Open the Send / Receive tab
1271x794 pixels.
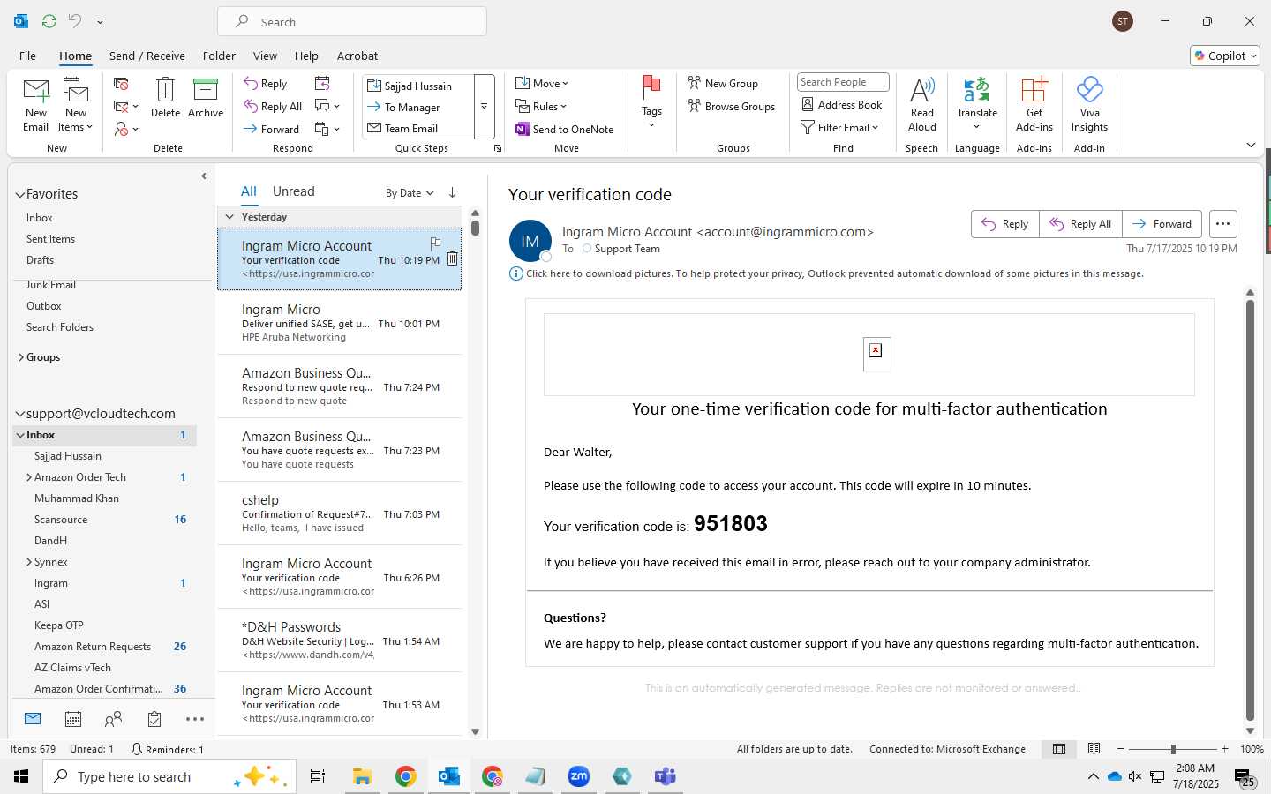pos(147,56)
